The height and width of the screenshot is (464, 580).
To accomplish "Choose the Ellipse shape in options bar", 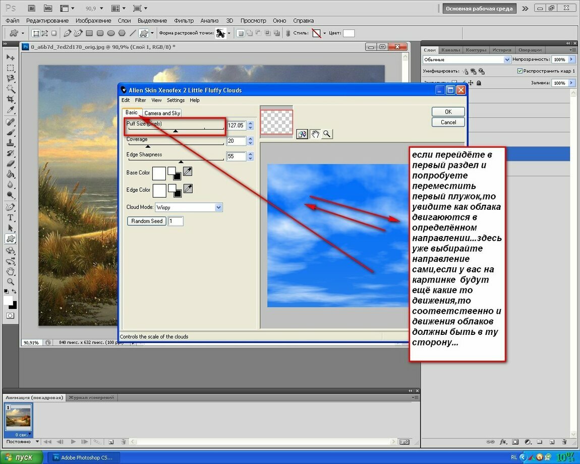I will 110,33.
